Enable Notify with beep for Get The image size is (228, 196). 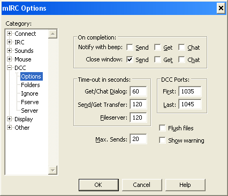157,48
